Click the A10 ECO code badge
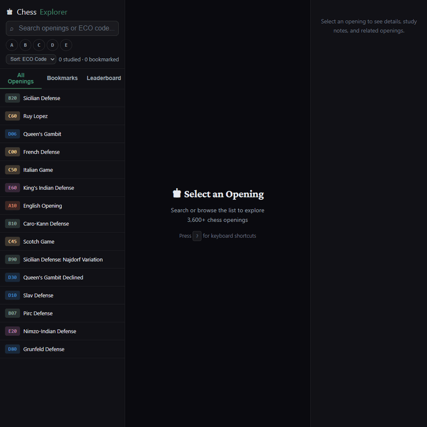The image size is (427, 427). [12, 206]
